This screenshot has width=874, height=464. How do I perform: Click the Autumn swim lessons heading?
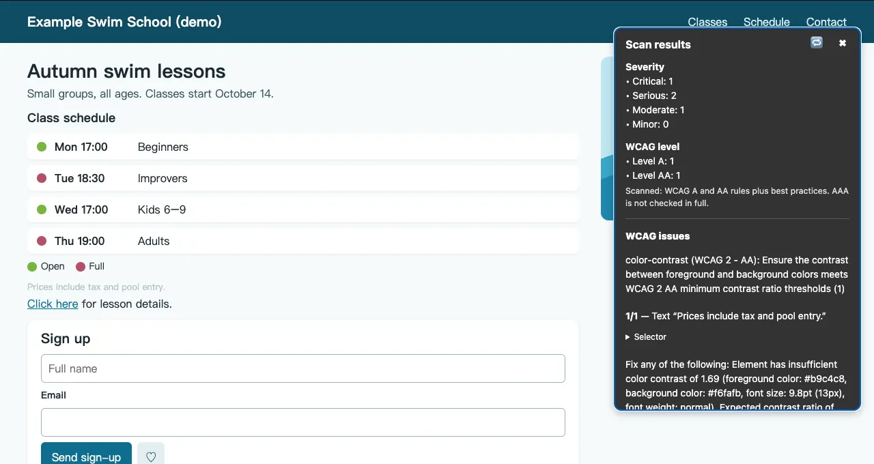pos(126,71)
